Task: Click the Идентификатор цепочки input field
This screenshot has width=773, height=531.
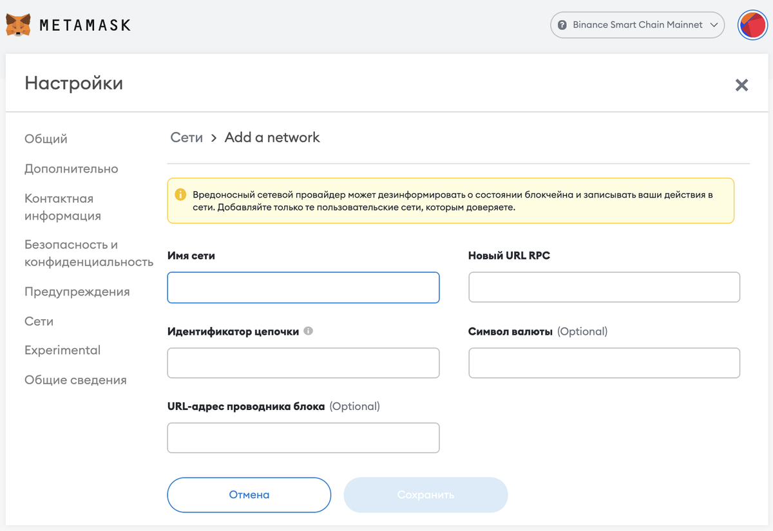Action: 303,363
